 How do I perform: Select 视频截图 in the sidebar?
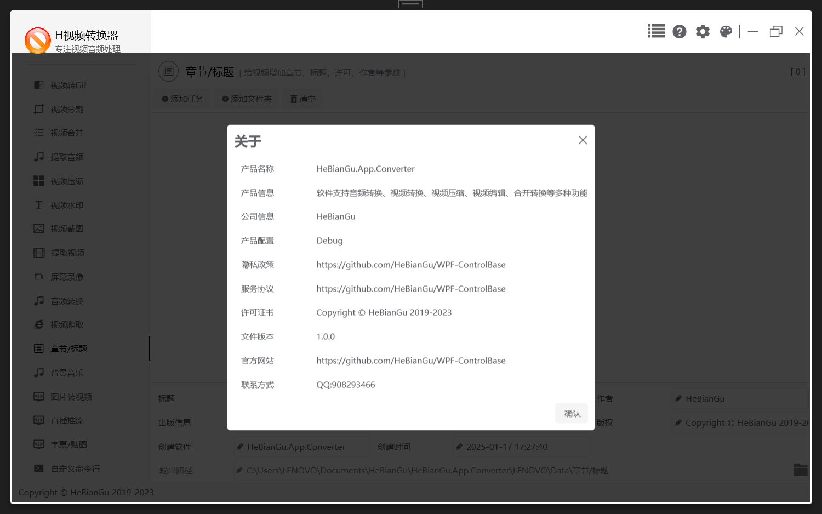tap(81, 229)
